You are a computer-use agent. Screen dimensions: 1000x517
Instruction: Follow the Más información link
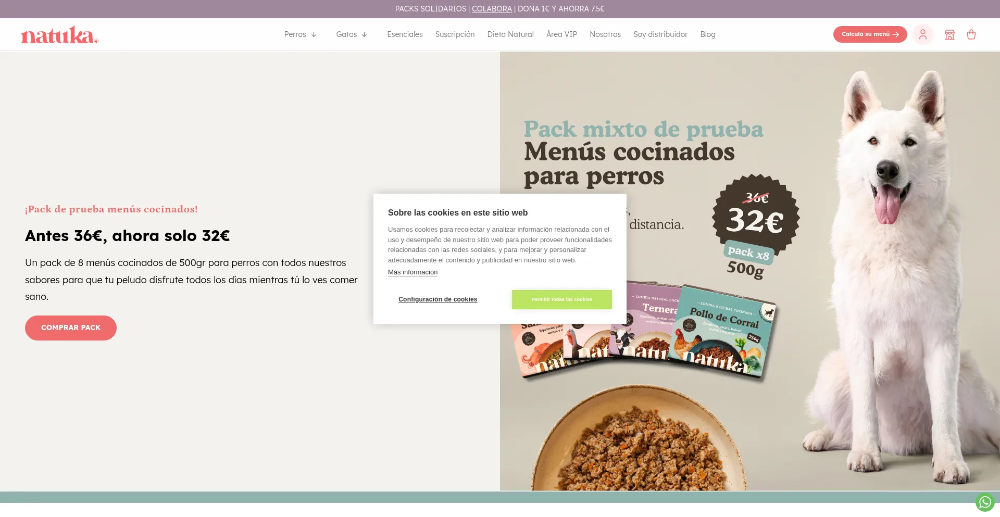[x=413, y=272]
